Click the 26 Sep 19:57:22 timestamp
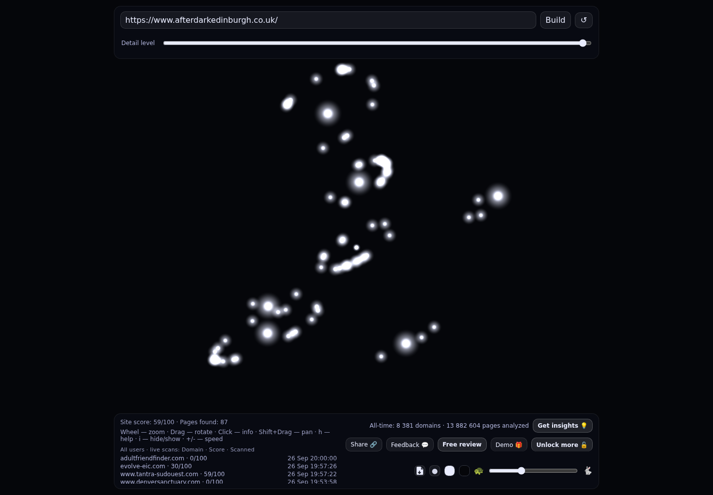The height and width of the screenshot is (495, 713). click(x=312, y=474)
